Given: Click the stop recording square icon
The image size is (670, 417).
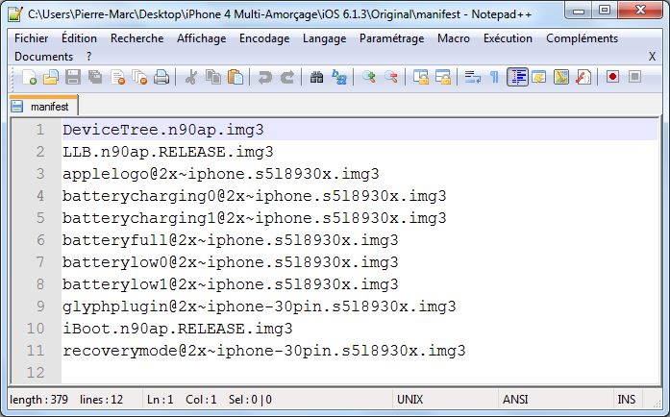Looking at the screenshot, I should tap(635, 77).
